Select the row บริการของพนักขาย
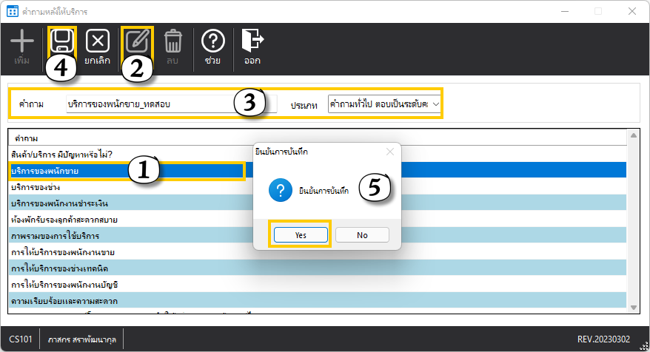Viewport: 650px width, 352px height. [126, 171]
